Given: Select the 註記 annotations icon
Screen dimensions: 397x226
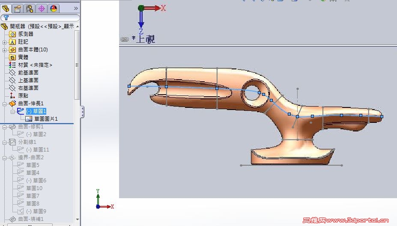Looking at the screenshot, I should click(12, 42).
